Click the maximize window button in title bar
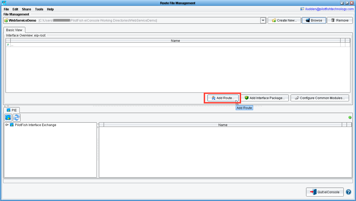The image size is (356, 201). pos(347,3)
